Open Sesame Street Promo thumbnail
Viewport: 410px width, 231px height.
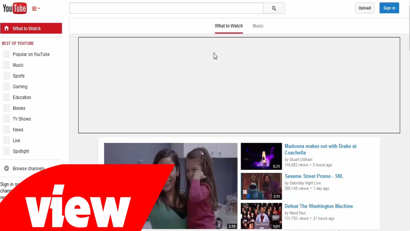[x=261, y=186]
